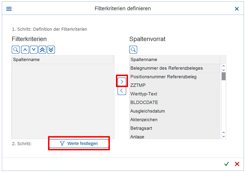The image size is (245, 172).
Task: Open the hamburger menu in the dialog header
Action: [9, 9]
